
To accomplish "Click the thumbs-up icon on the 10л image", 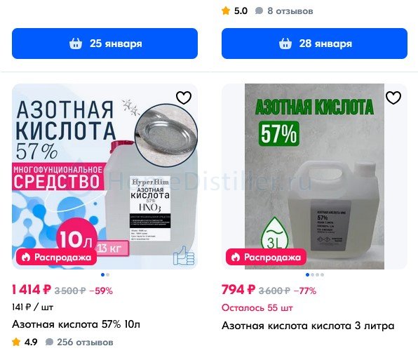I will click(184, 255).
